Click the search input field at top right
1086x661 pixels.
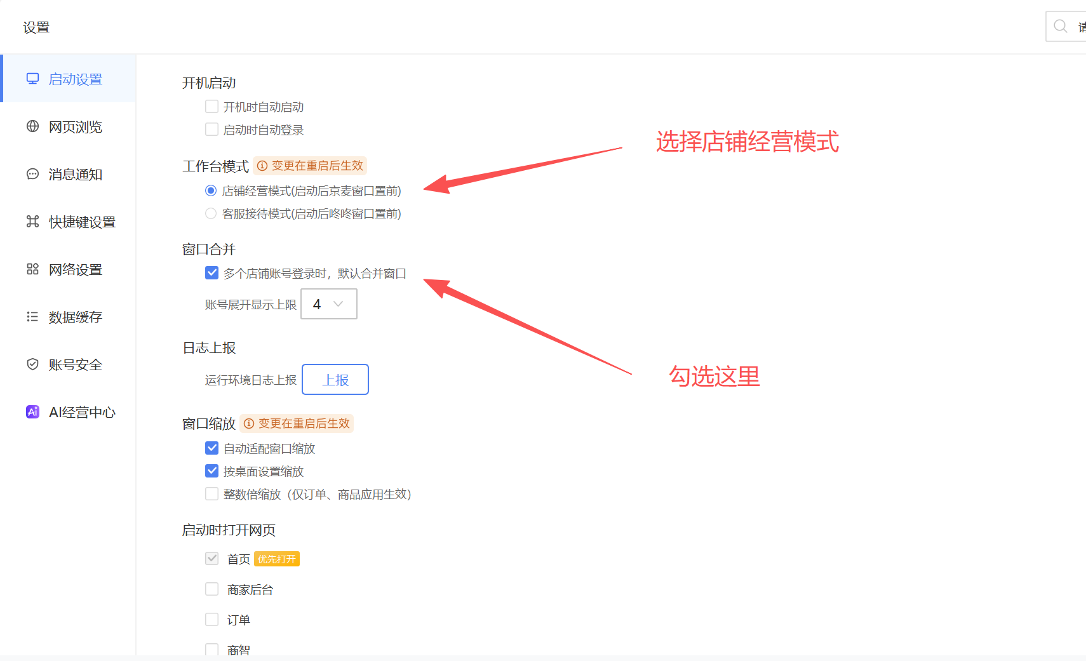coord(1066,26)
